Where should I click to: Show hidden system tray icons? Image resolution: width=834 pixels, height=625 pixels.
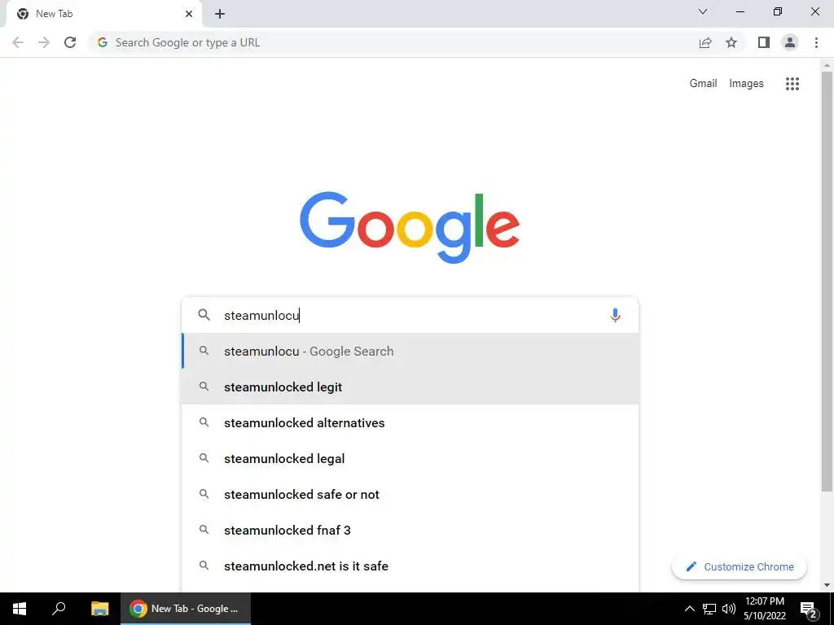pyautogui.click(x=689, y=609)
